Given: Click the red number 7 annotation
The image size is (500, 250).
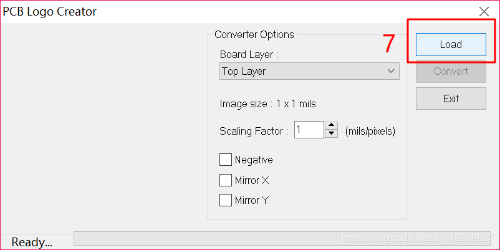Looking at the screenshot, I should point(390,44).
